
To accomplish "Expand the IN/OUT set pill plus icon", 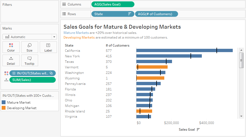I will pos(14,73).
